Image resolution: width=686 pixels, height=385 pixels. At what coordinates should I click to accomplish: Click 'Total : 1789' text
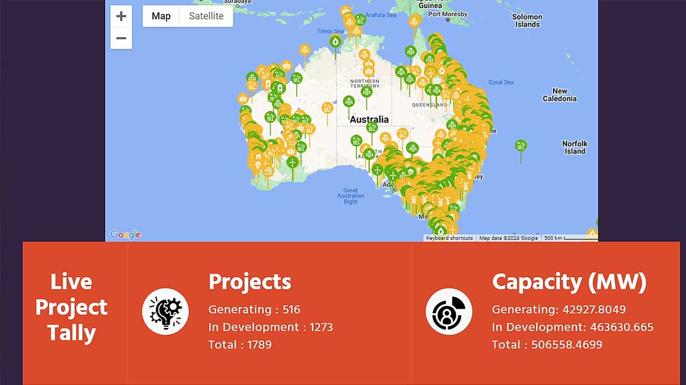click(240, 345)
